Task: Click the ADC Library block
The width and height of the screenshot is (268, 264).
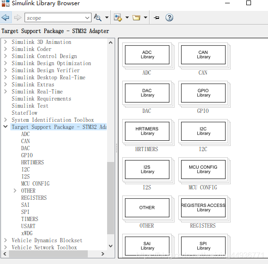Action: pos(147,55)
